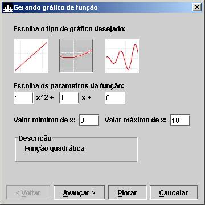Click the constant term field showing 0
Screen dimensions: 205x205
coord(114,97)
